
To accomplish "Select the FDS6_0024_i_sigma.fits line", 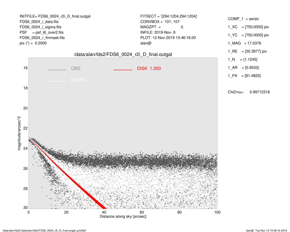I will click(40, 27).
